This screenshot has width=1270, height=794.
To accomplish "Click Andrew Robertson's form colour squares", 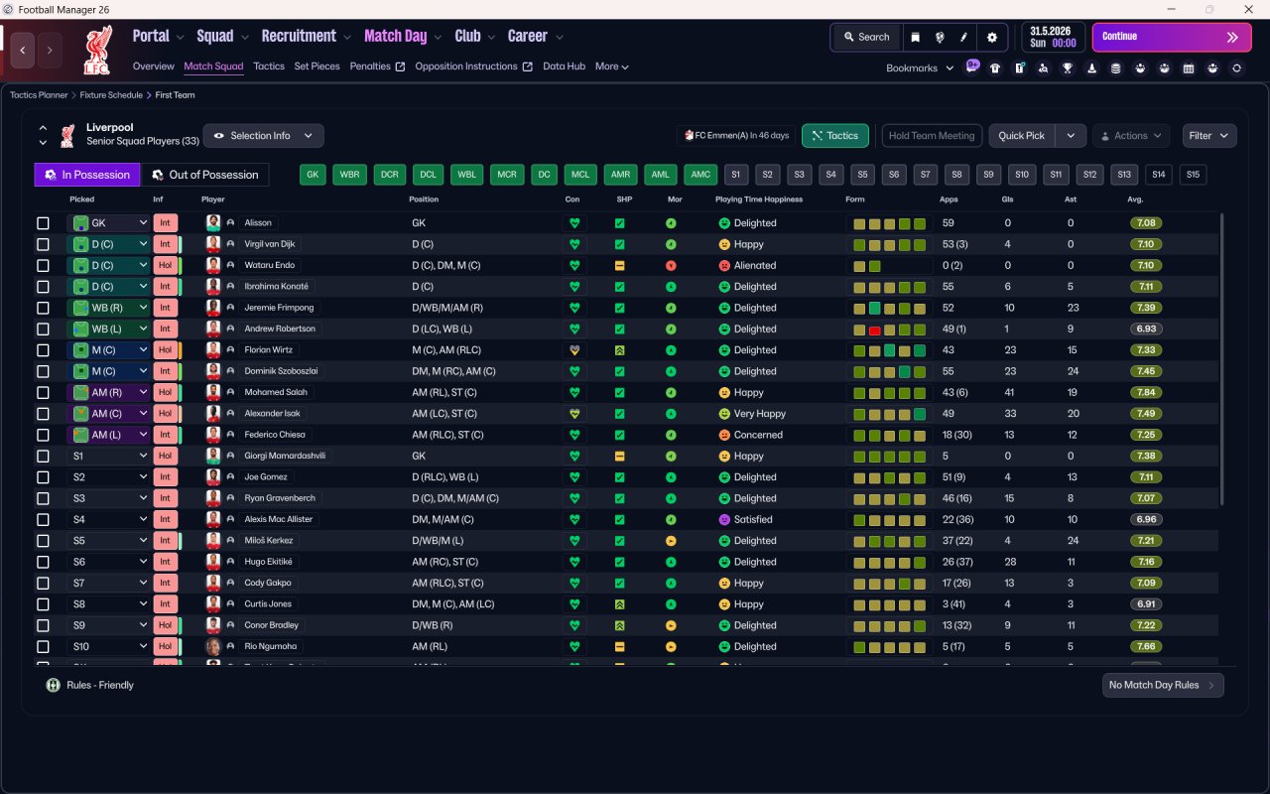I will click(x=890, y=330).
